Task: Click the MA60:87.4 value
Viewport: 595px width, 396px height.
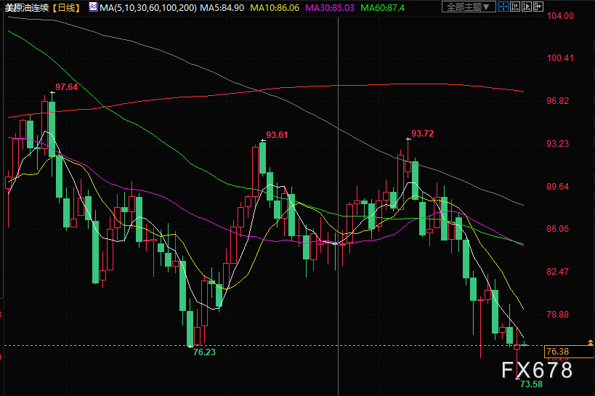Action: (x=382, y=7)
